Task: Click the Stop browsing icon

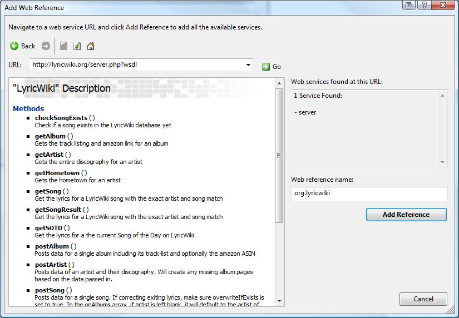Action: [63, 46]
